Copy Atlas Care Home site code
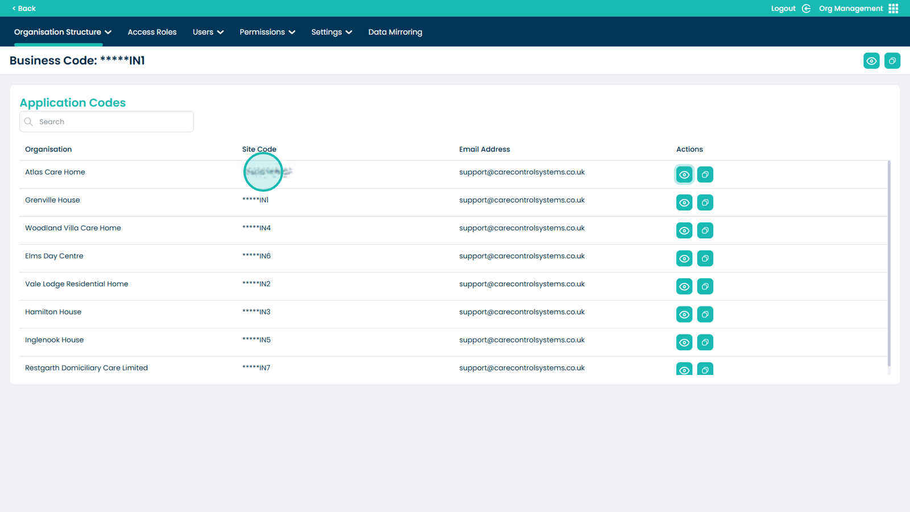 tap(705, 175)
